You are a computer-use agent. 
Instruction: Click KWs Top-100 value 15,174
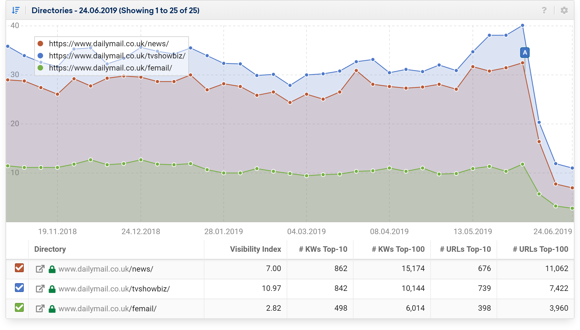click(x=413, y=269)
